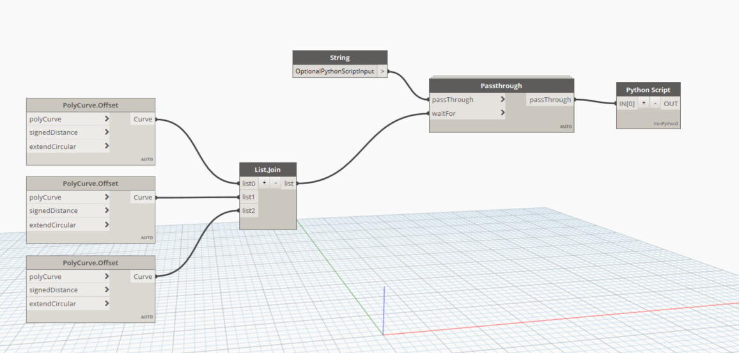Click the IN[0] input port on Python Script

[627, 103]
